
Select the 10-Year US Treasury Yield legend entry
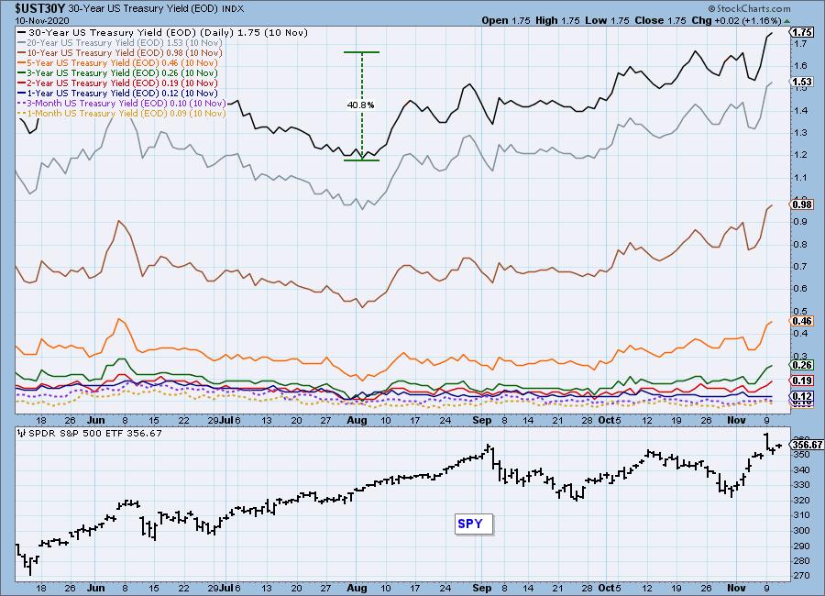point(120,52)
